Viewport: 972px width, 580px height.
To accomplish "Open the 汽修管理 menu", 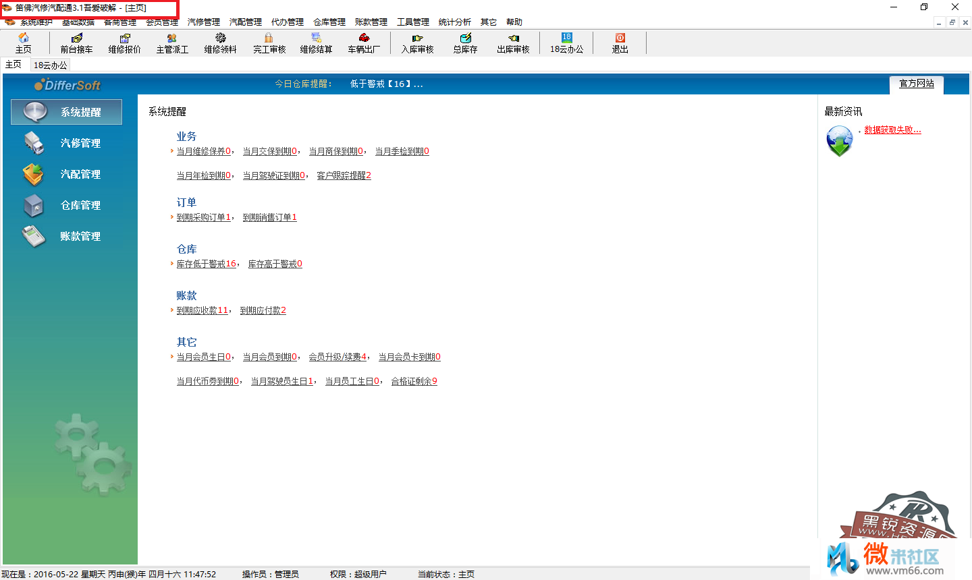I will pyautogui.click(x=204, y=22).
